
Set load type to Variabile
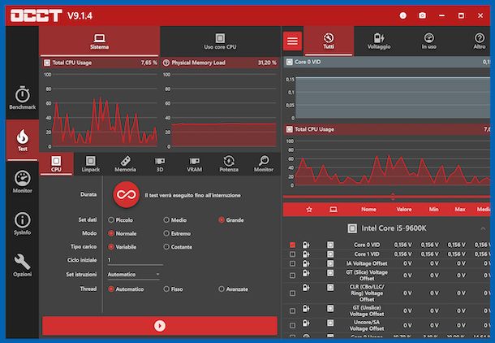(x=123, y=247)
